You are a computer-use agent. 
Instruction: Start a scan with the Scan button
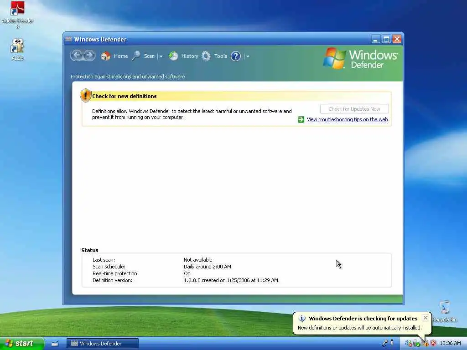(x=149, y=56)
